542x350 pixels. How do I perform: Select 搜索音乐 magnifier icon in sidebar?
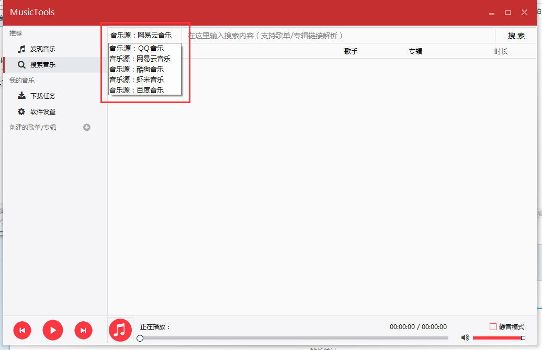pyautogui.click(x=21, y=64)
